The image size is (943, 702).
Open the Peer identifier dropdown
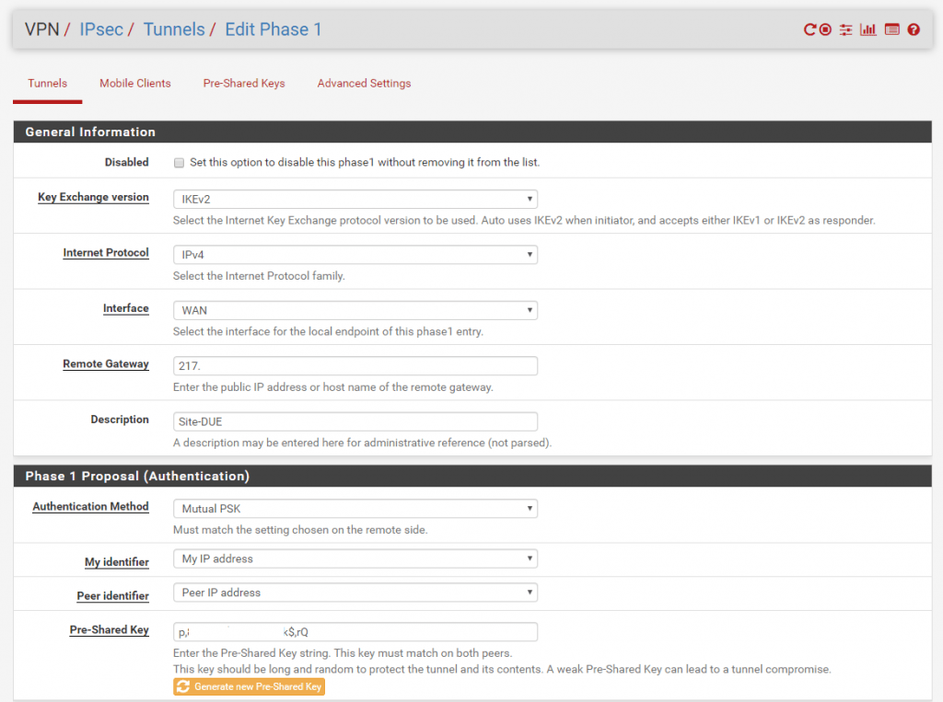(355, 593)
